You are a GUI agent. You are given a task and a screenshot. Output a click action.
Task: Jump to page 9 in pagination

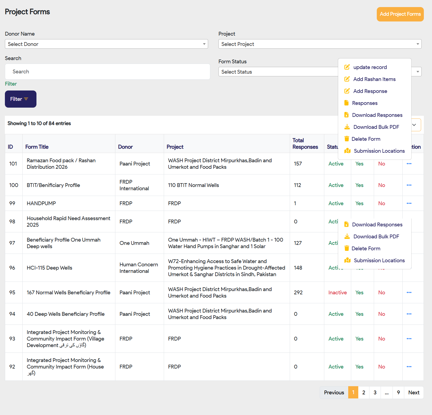coord(398,392)
